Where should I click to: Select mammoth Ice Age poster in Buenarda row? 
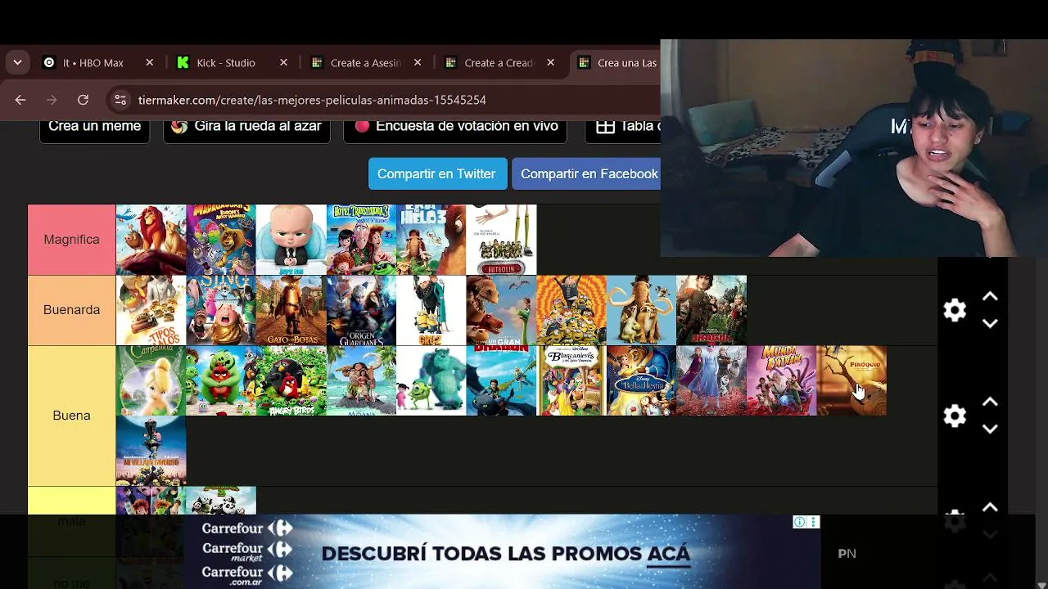pos(641,310)
